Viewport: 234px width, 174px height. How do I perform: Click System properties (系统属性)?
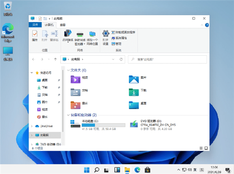(119, 38)
